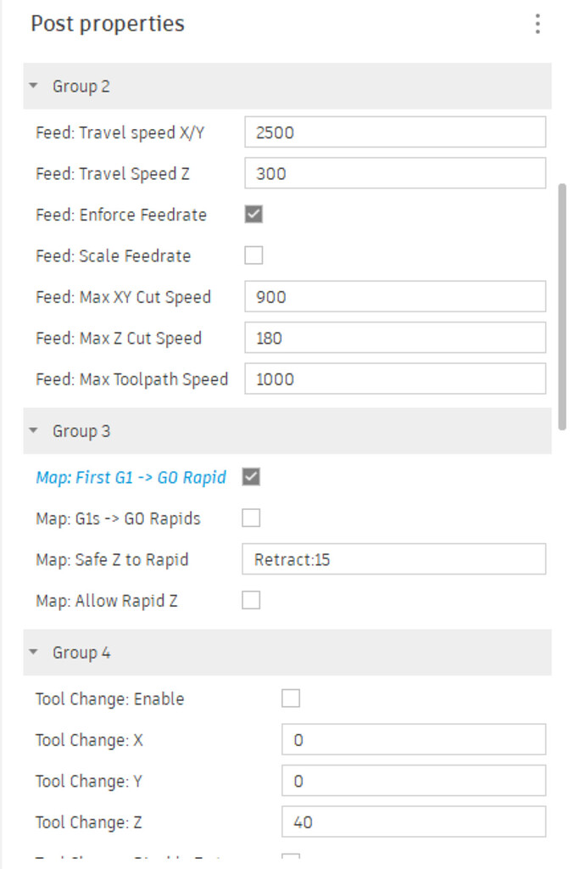Screen dimensions: 579x869
Task: Click the Safe Z to Rapid field
Action: click(x=393, y=560)
